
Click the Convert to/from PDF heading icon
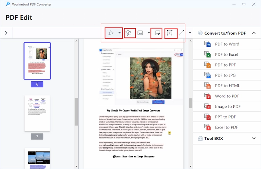tap(200, 33)
